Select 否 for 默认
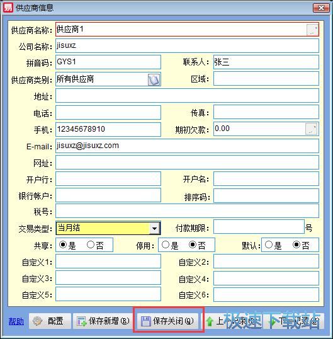 coord(296,244)
